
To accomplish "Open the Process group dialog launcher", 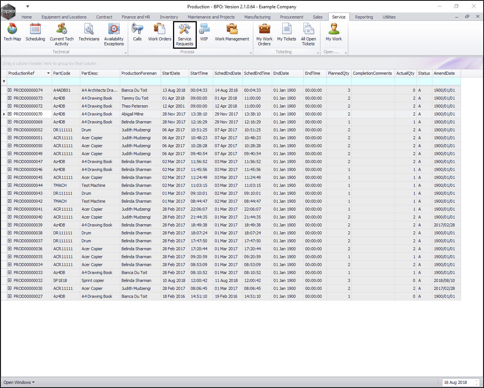I will coord(251,52).
